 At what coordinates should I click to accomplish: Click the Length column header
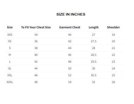click(93, 27)
